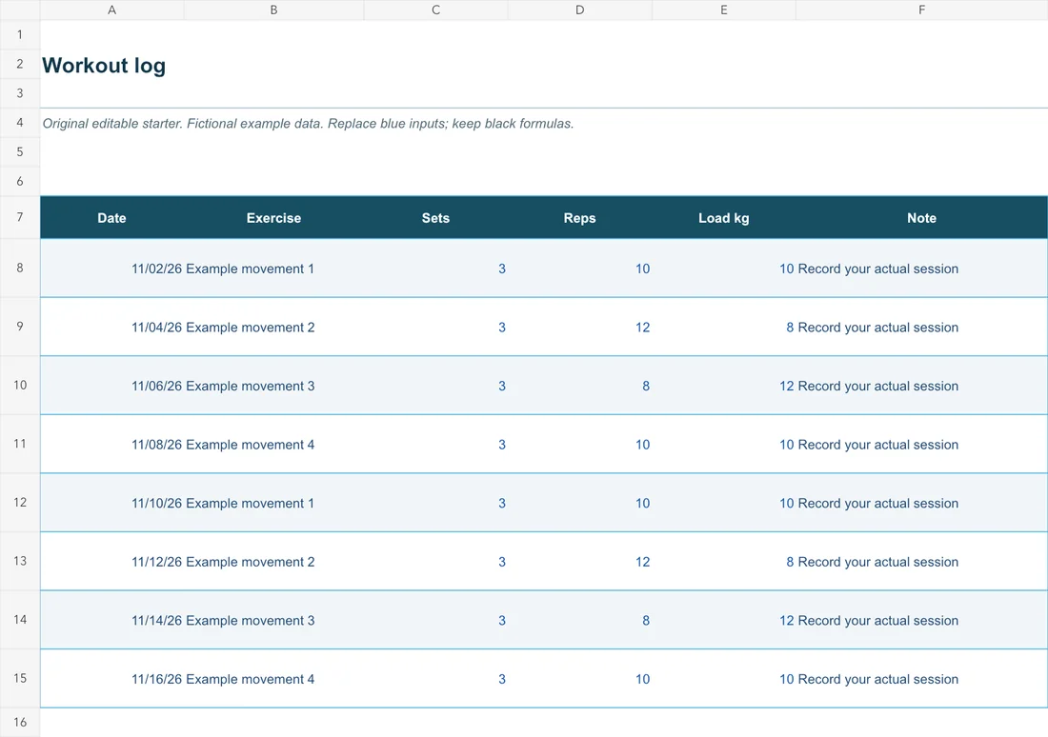The image size is (1048, 737).
Task: Select column A header
Action: pos(111,10)
